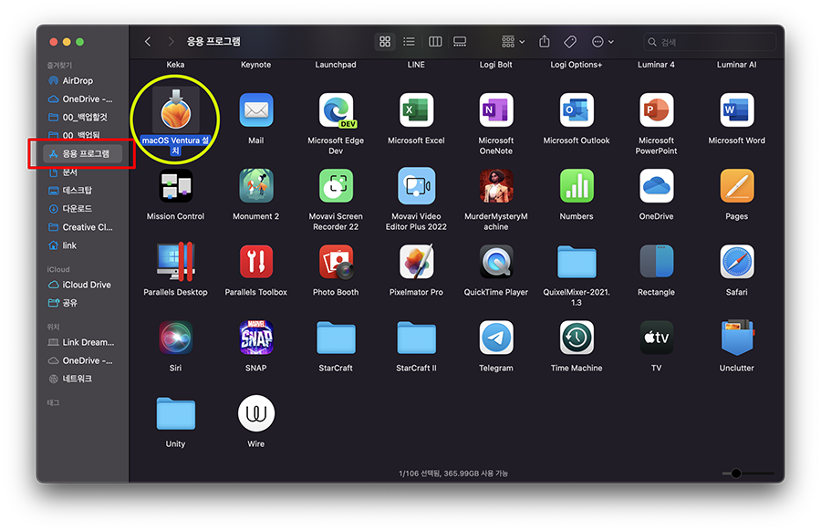Select the Microsoft Outlook icon
This screenshot has width=821, height=531.
click(x=577, y=110)
